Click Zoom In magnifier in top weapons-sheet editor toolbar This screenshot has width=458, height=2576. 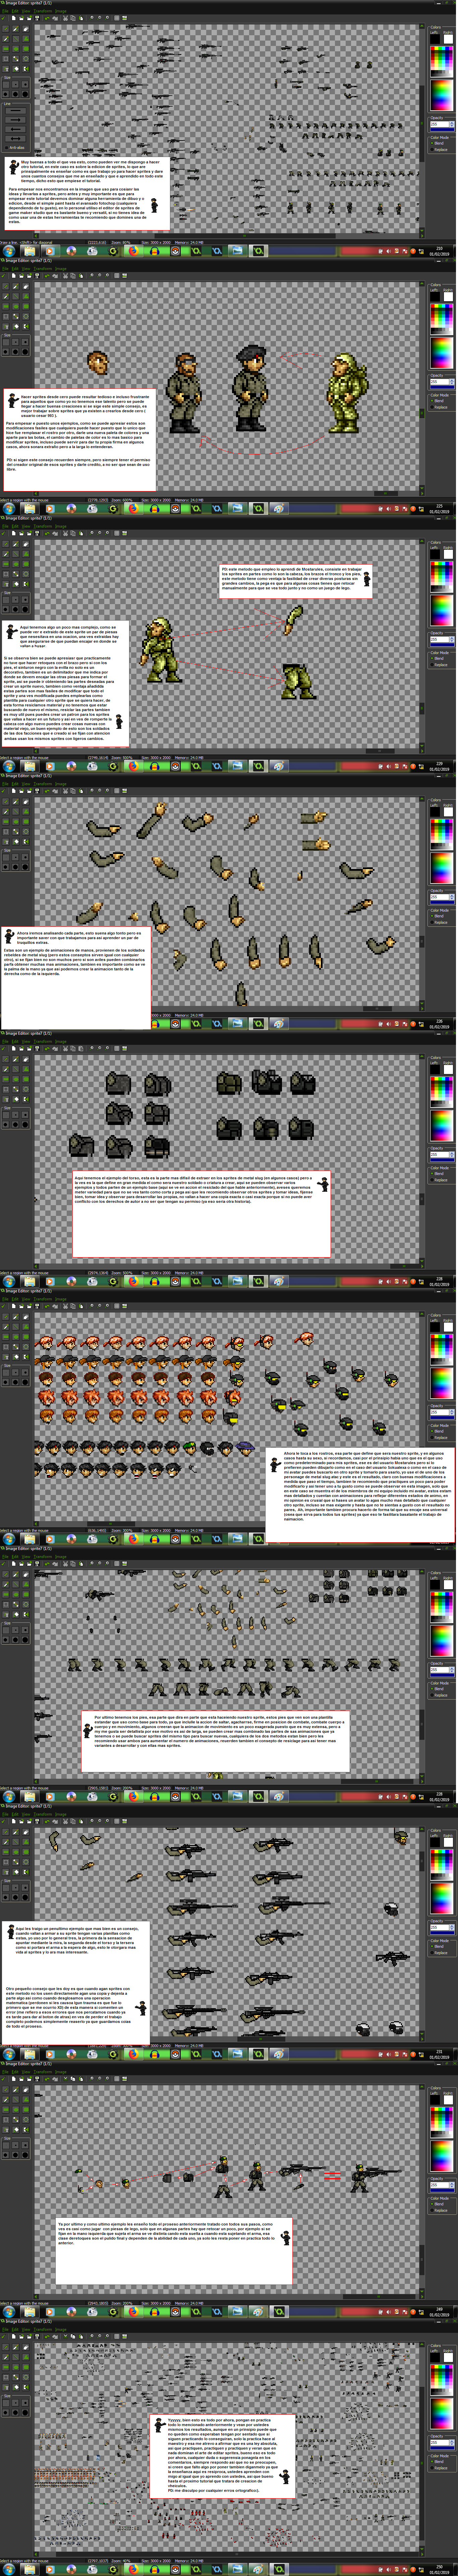pyautogui.click(x=107, y=18)
